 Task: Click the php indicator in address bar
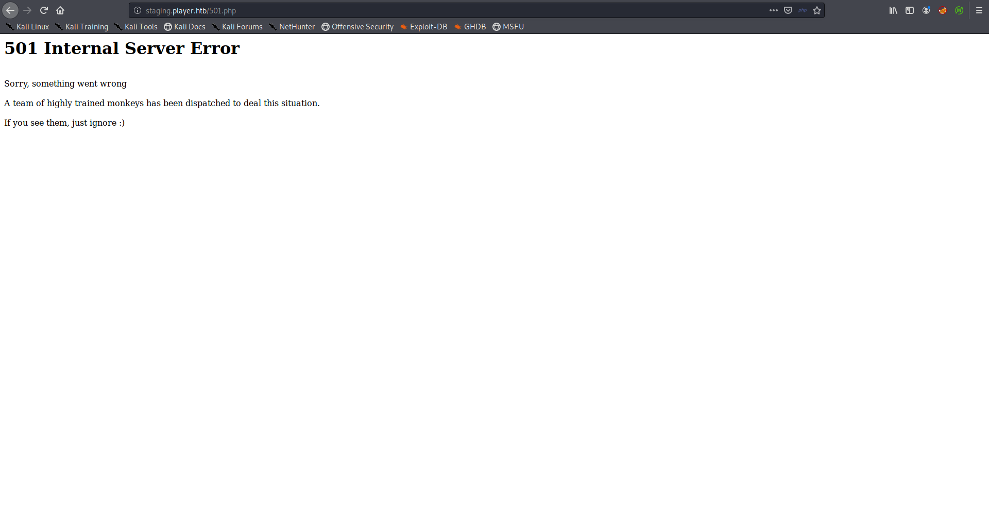tap(803, 10)
